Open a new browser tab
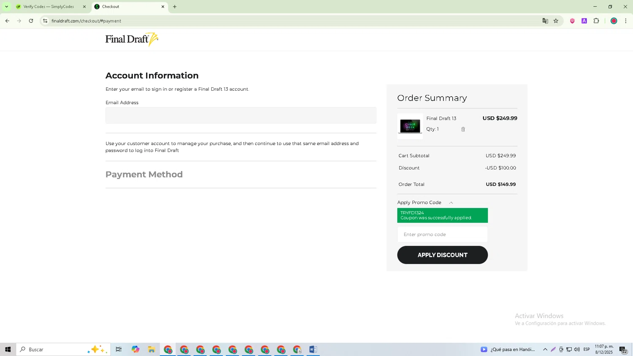Screen dimensions: 633x356 (175, 7)
